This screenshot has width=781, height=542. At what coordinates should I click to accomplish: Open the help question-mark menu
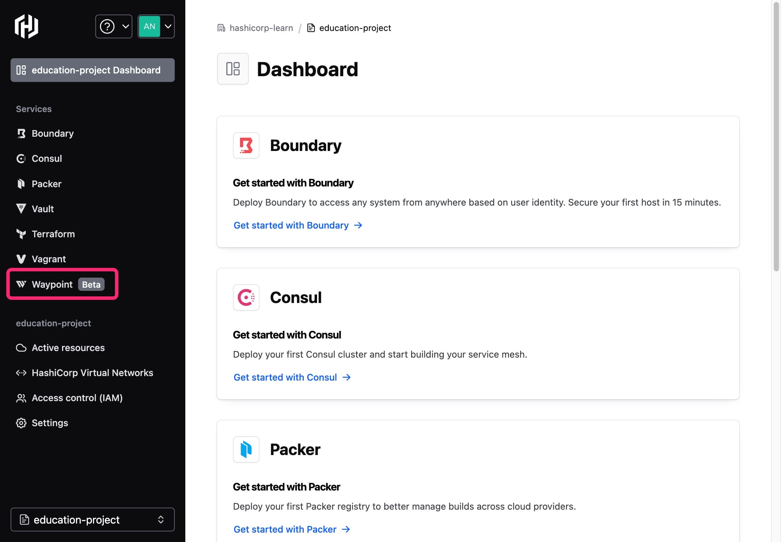click(x=114, y=26)
